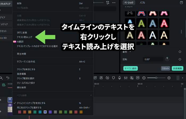Click the 00:30 mark on timeline ruler
The width and height of the screenshot is (186, 119).
(x=140, y=84)
